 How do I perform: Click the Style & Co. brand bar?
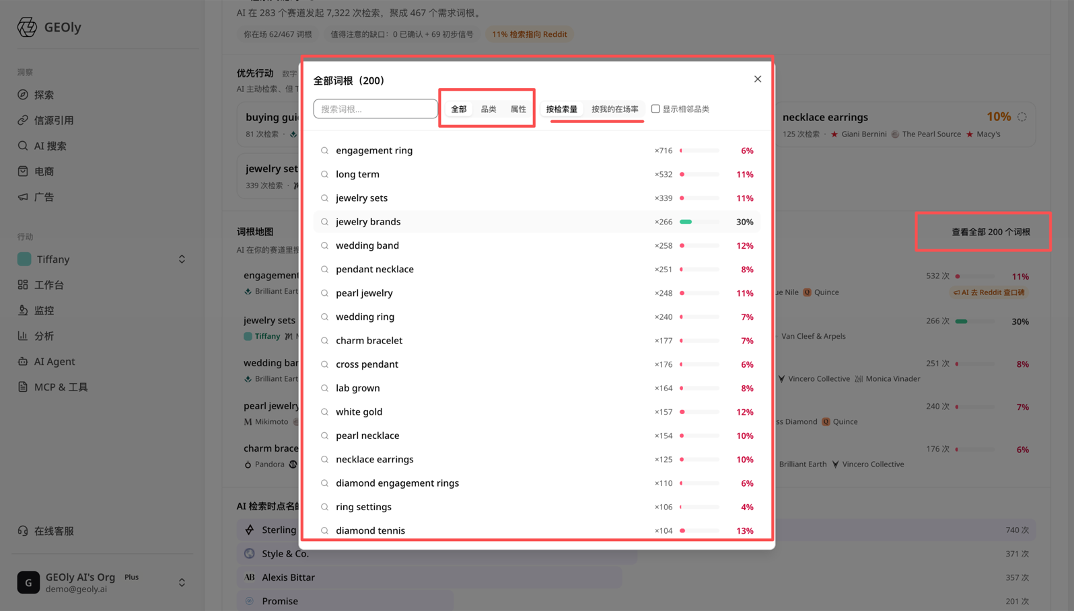pos(437,554)
